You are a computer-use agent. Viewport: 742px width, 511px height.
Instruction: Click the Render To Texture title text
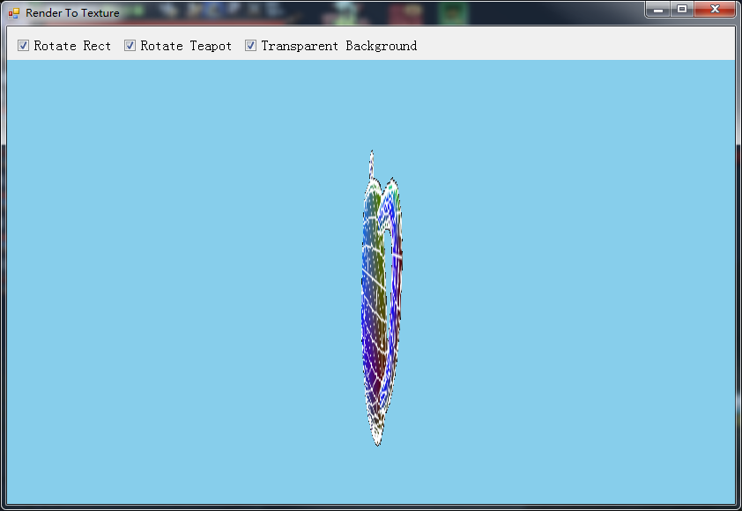click(x=72, y=12)
